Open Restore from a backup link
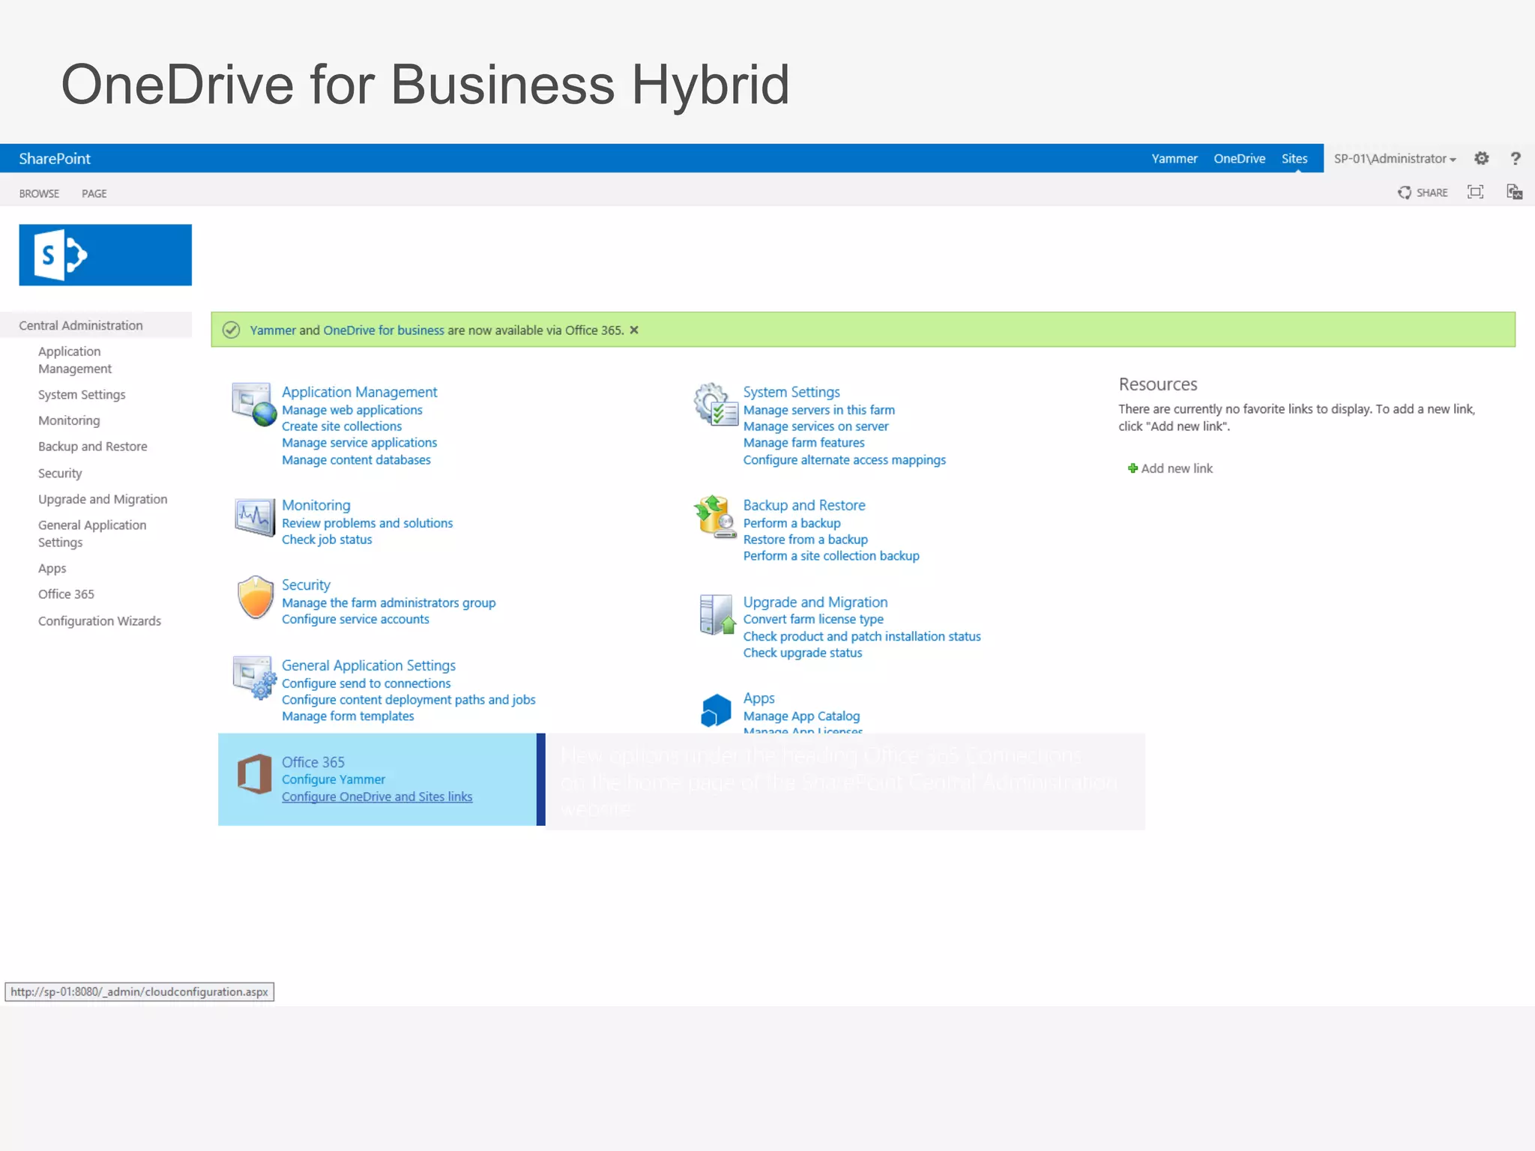 pos(806,540)
